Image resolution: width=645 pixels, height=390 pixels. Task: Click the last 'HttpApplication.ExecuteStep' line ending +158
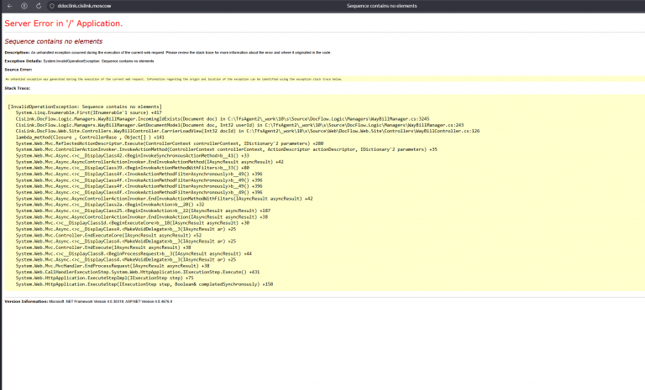[144, 284]
